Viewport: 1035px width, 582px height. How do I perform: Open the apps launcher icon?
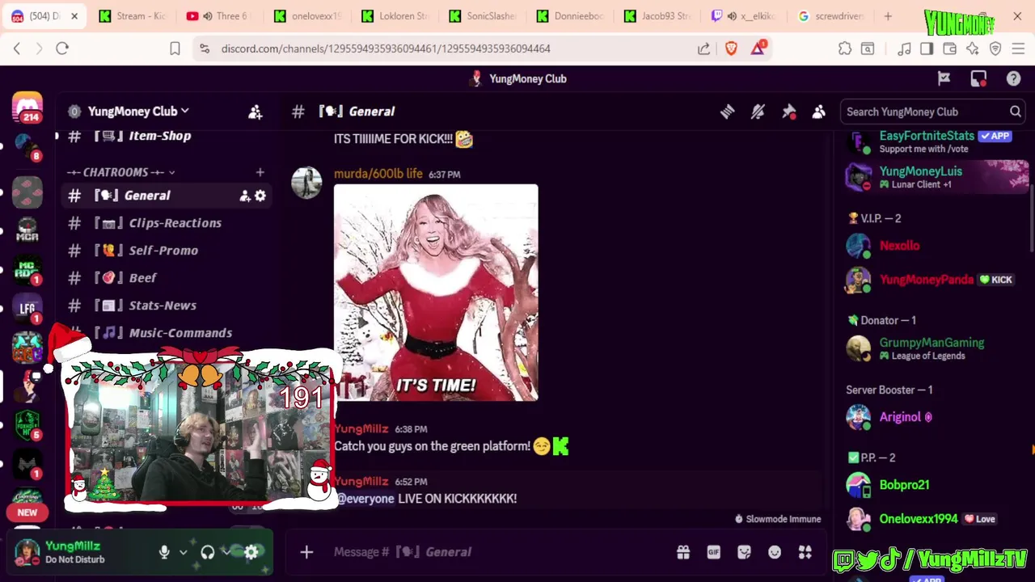(x=805, y=552)
